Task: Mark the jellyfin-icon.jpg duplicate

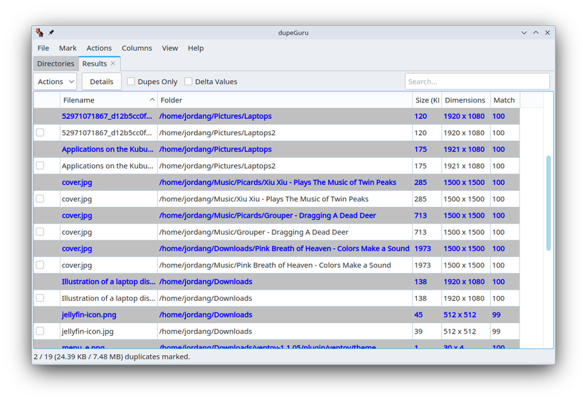Action: point(40,331)
